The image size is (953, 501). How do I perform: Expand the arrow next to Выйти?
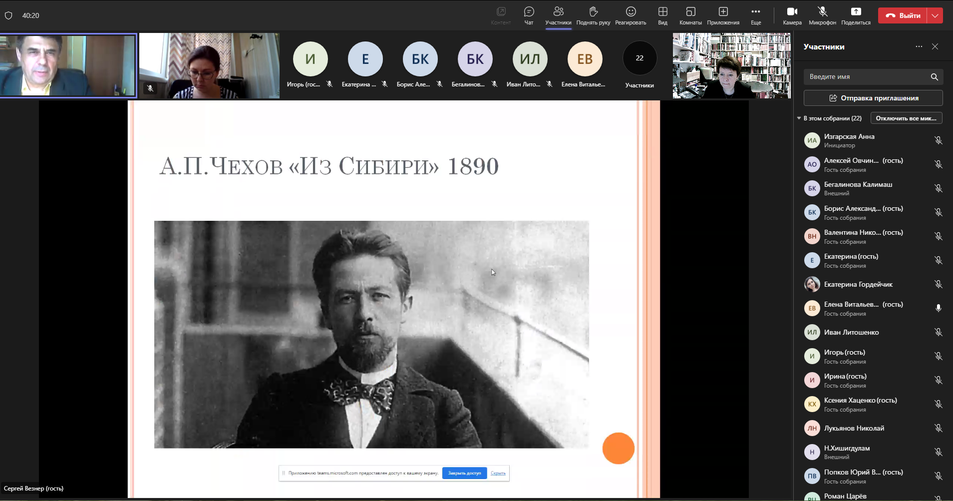(x=935, y=15)
